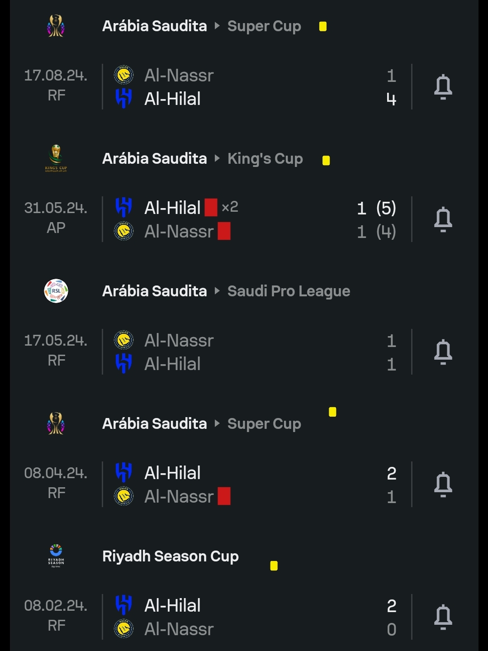Tap bell icon for 08.04.24 Super Cup match

(x=443, y=485)
